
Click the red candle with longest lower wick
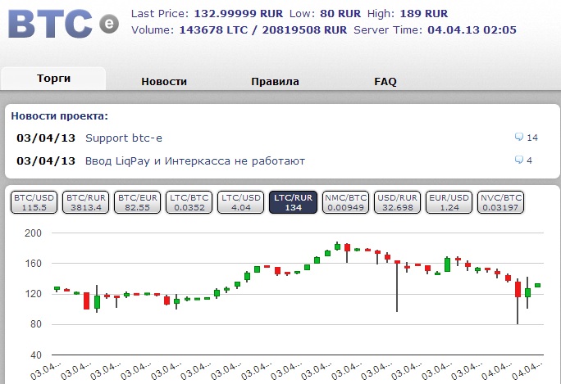tap(397, 286)
